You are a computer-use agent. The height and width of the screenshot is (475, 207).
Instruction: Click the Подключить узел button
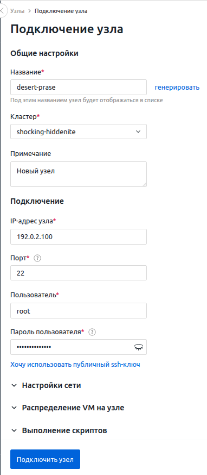(46, 459)
